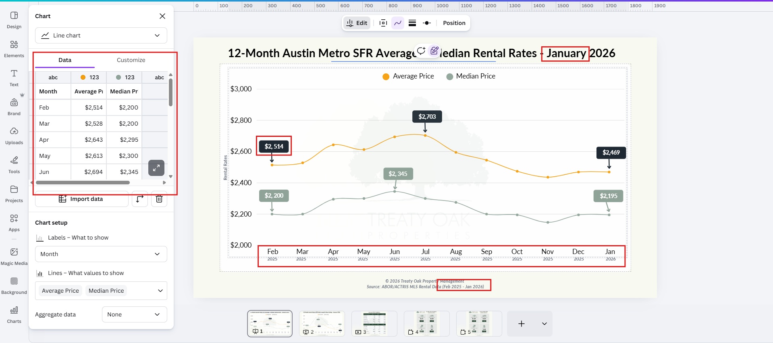Click the gray-green Median Price column color dot
Screen dimensions: 773x343
point(118,77)
